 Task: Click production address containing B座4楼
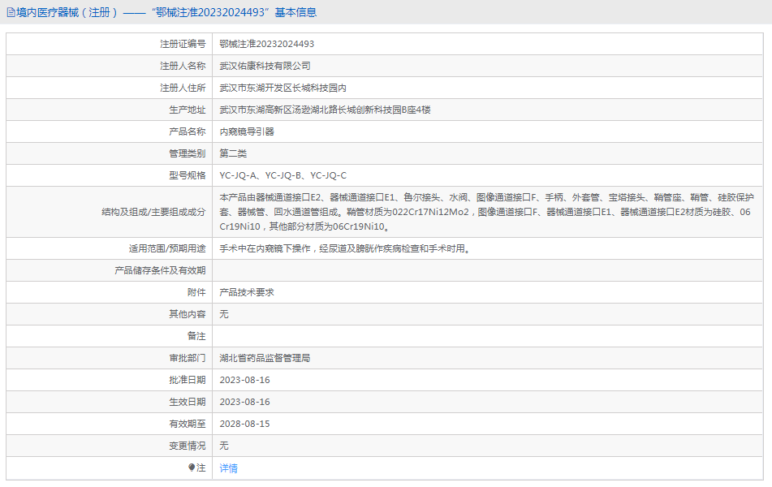pyautogui.click(x=325, y=110)
